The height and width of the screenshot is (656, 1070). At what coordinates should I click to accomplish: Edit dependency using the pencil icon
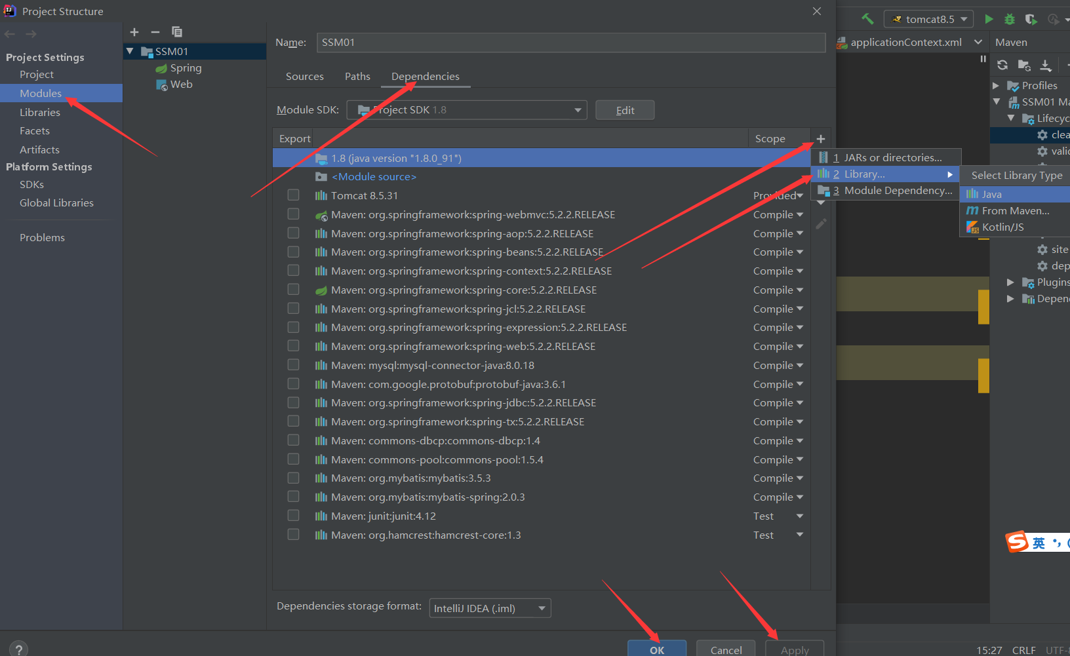click(x=821, y=224)
